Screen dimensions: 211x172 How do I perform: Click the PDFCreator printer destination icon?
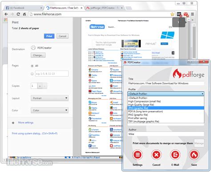[33, 48]
